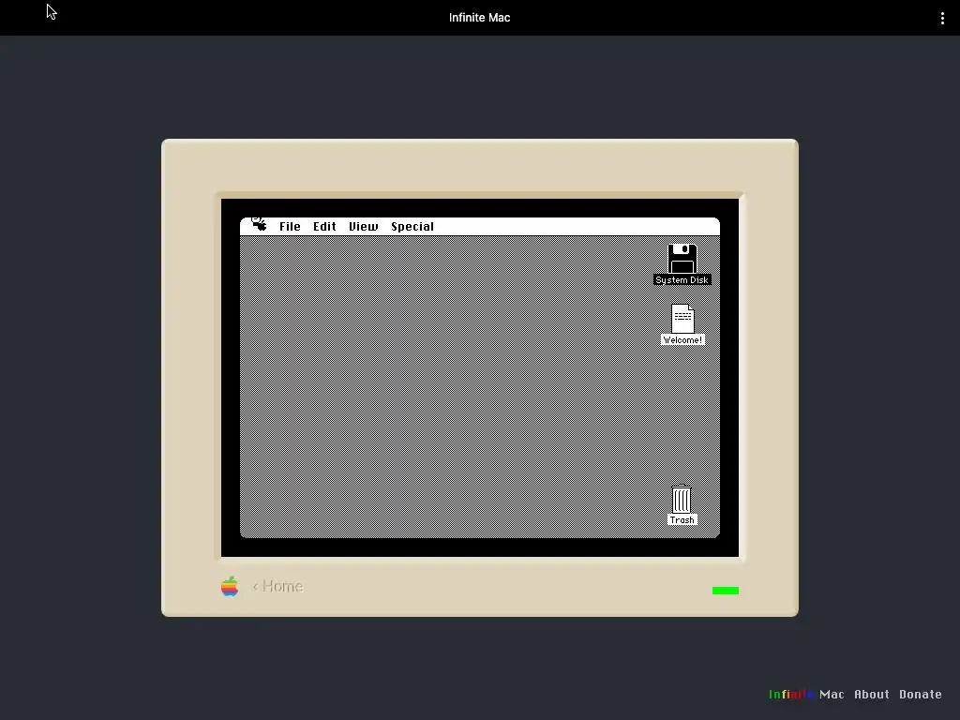Viewport: 960px width, 720px height.
Task: Click the Infinite Mac footer link
Action: tap(806, 695)
